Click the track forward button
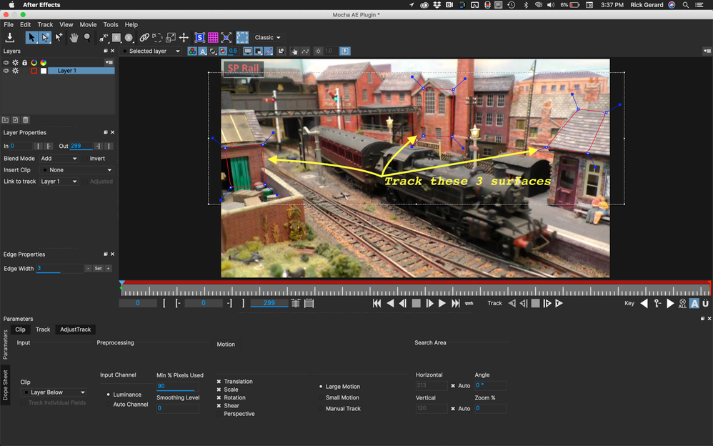 559,303
